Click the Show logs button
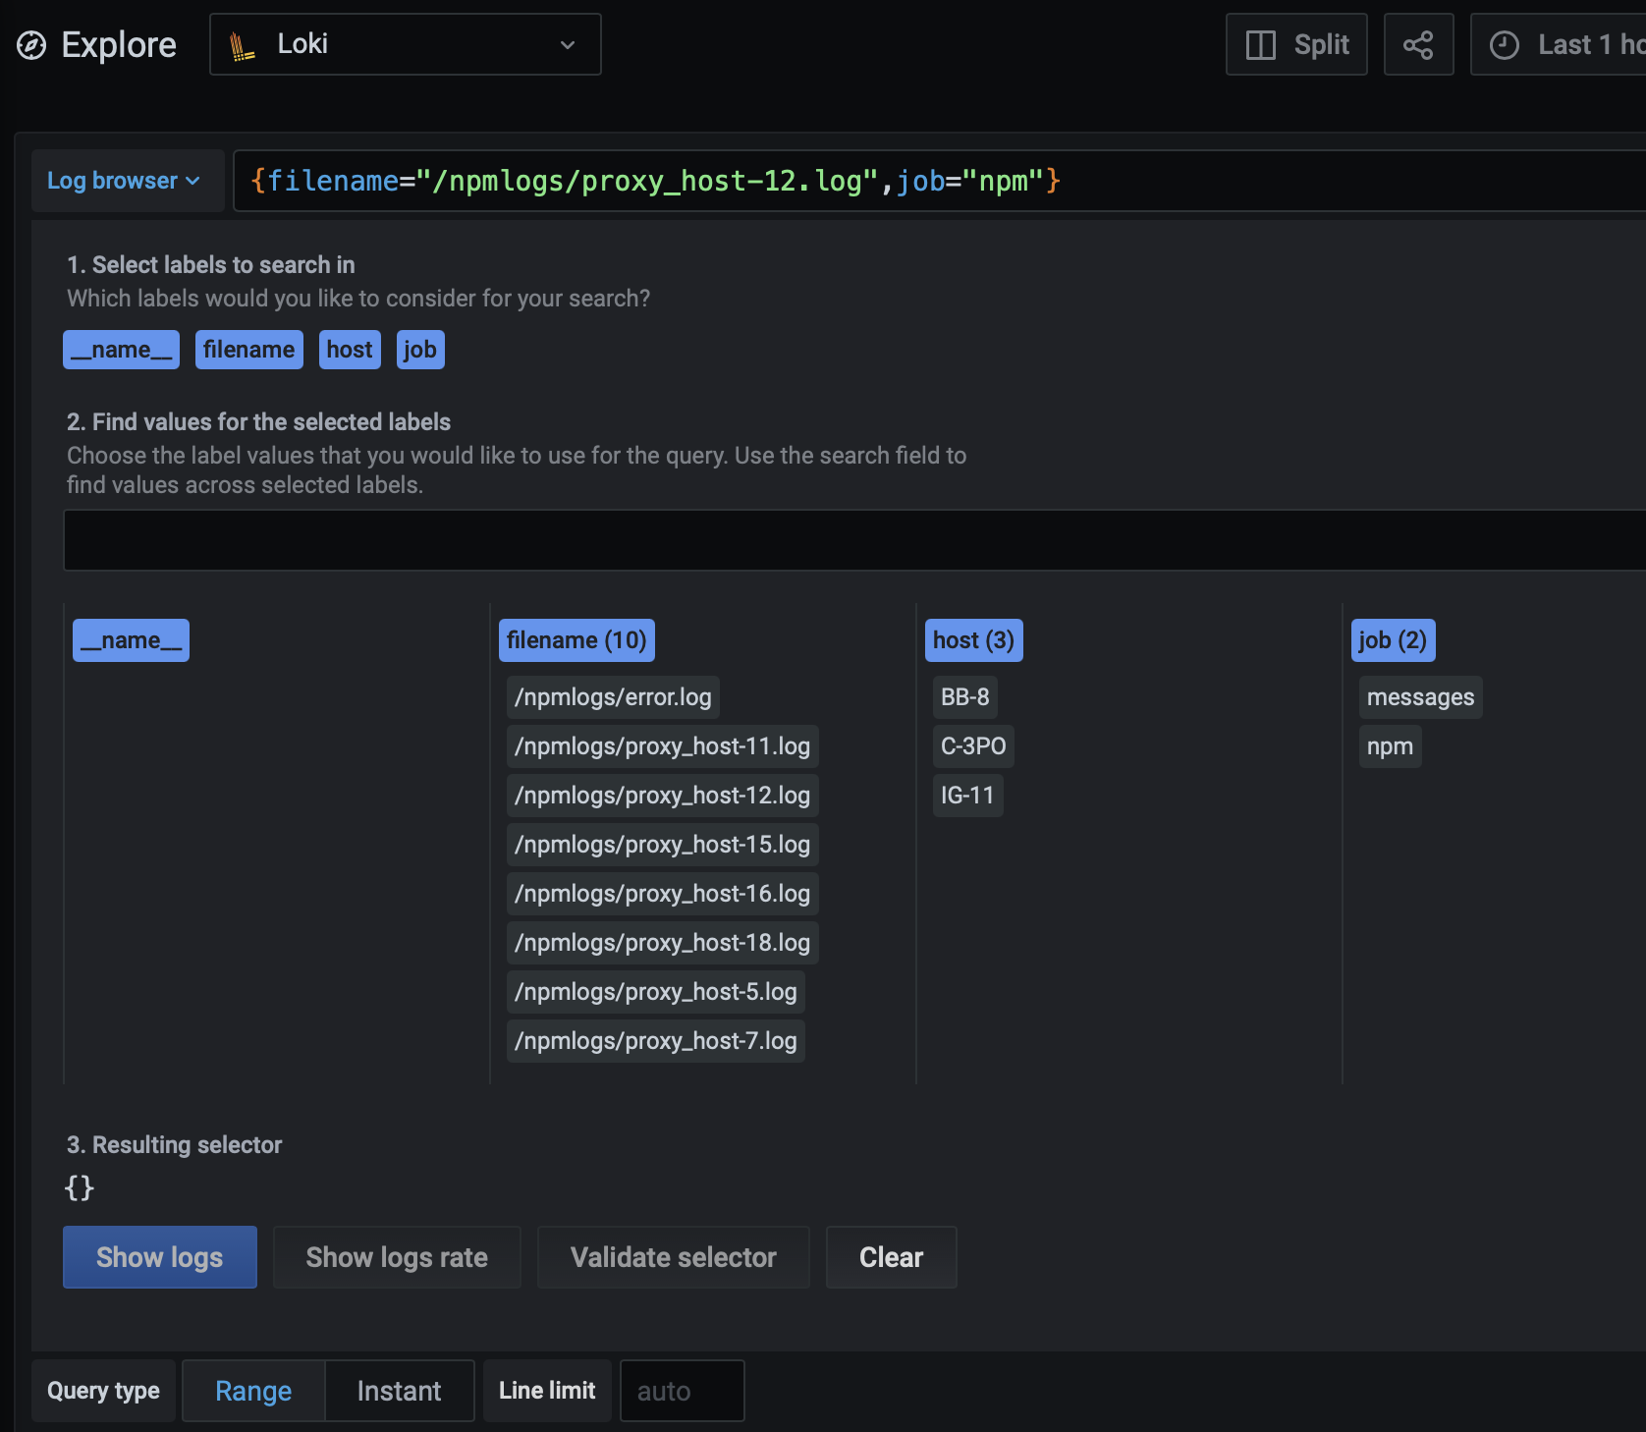 (160, 1257)
